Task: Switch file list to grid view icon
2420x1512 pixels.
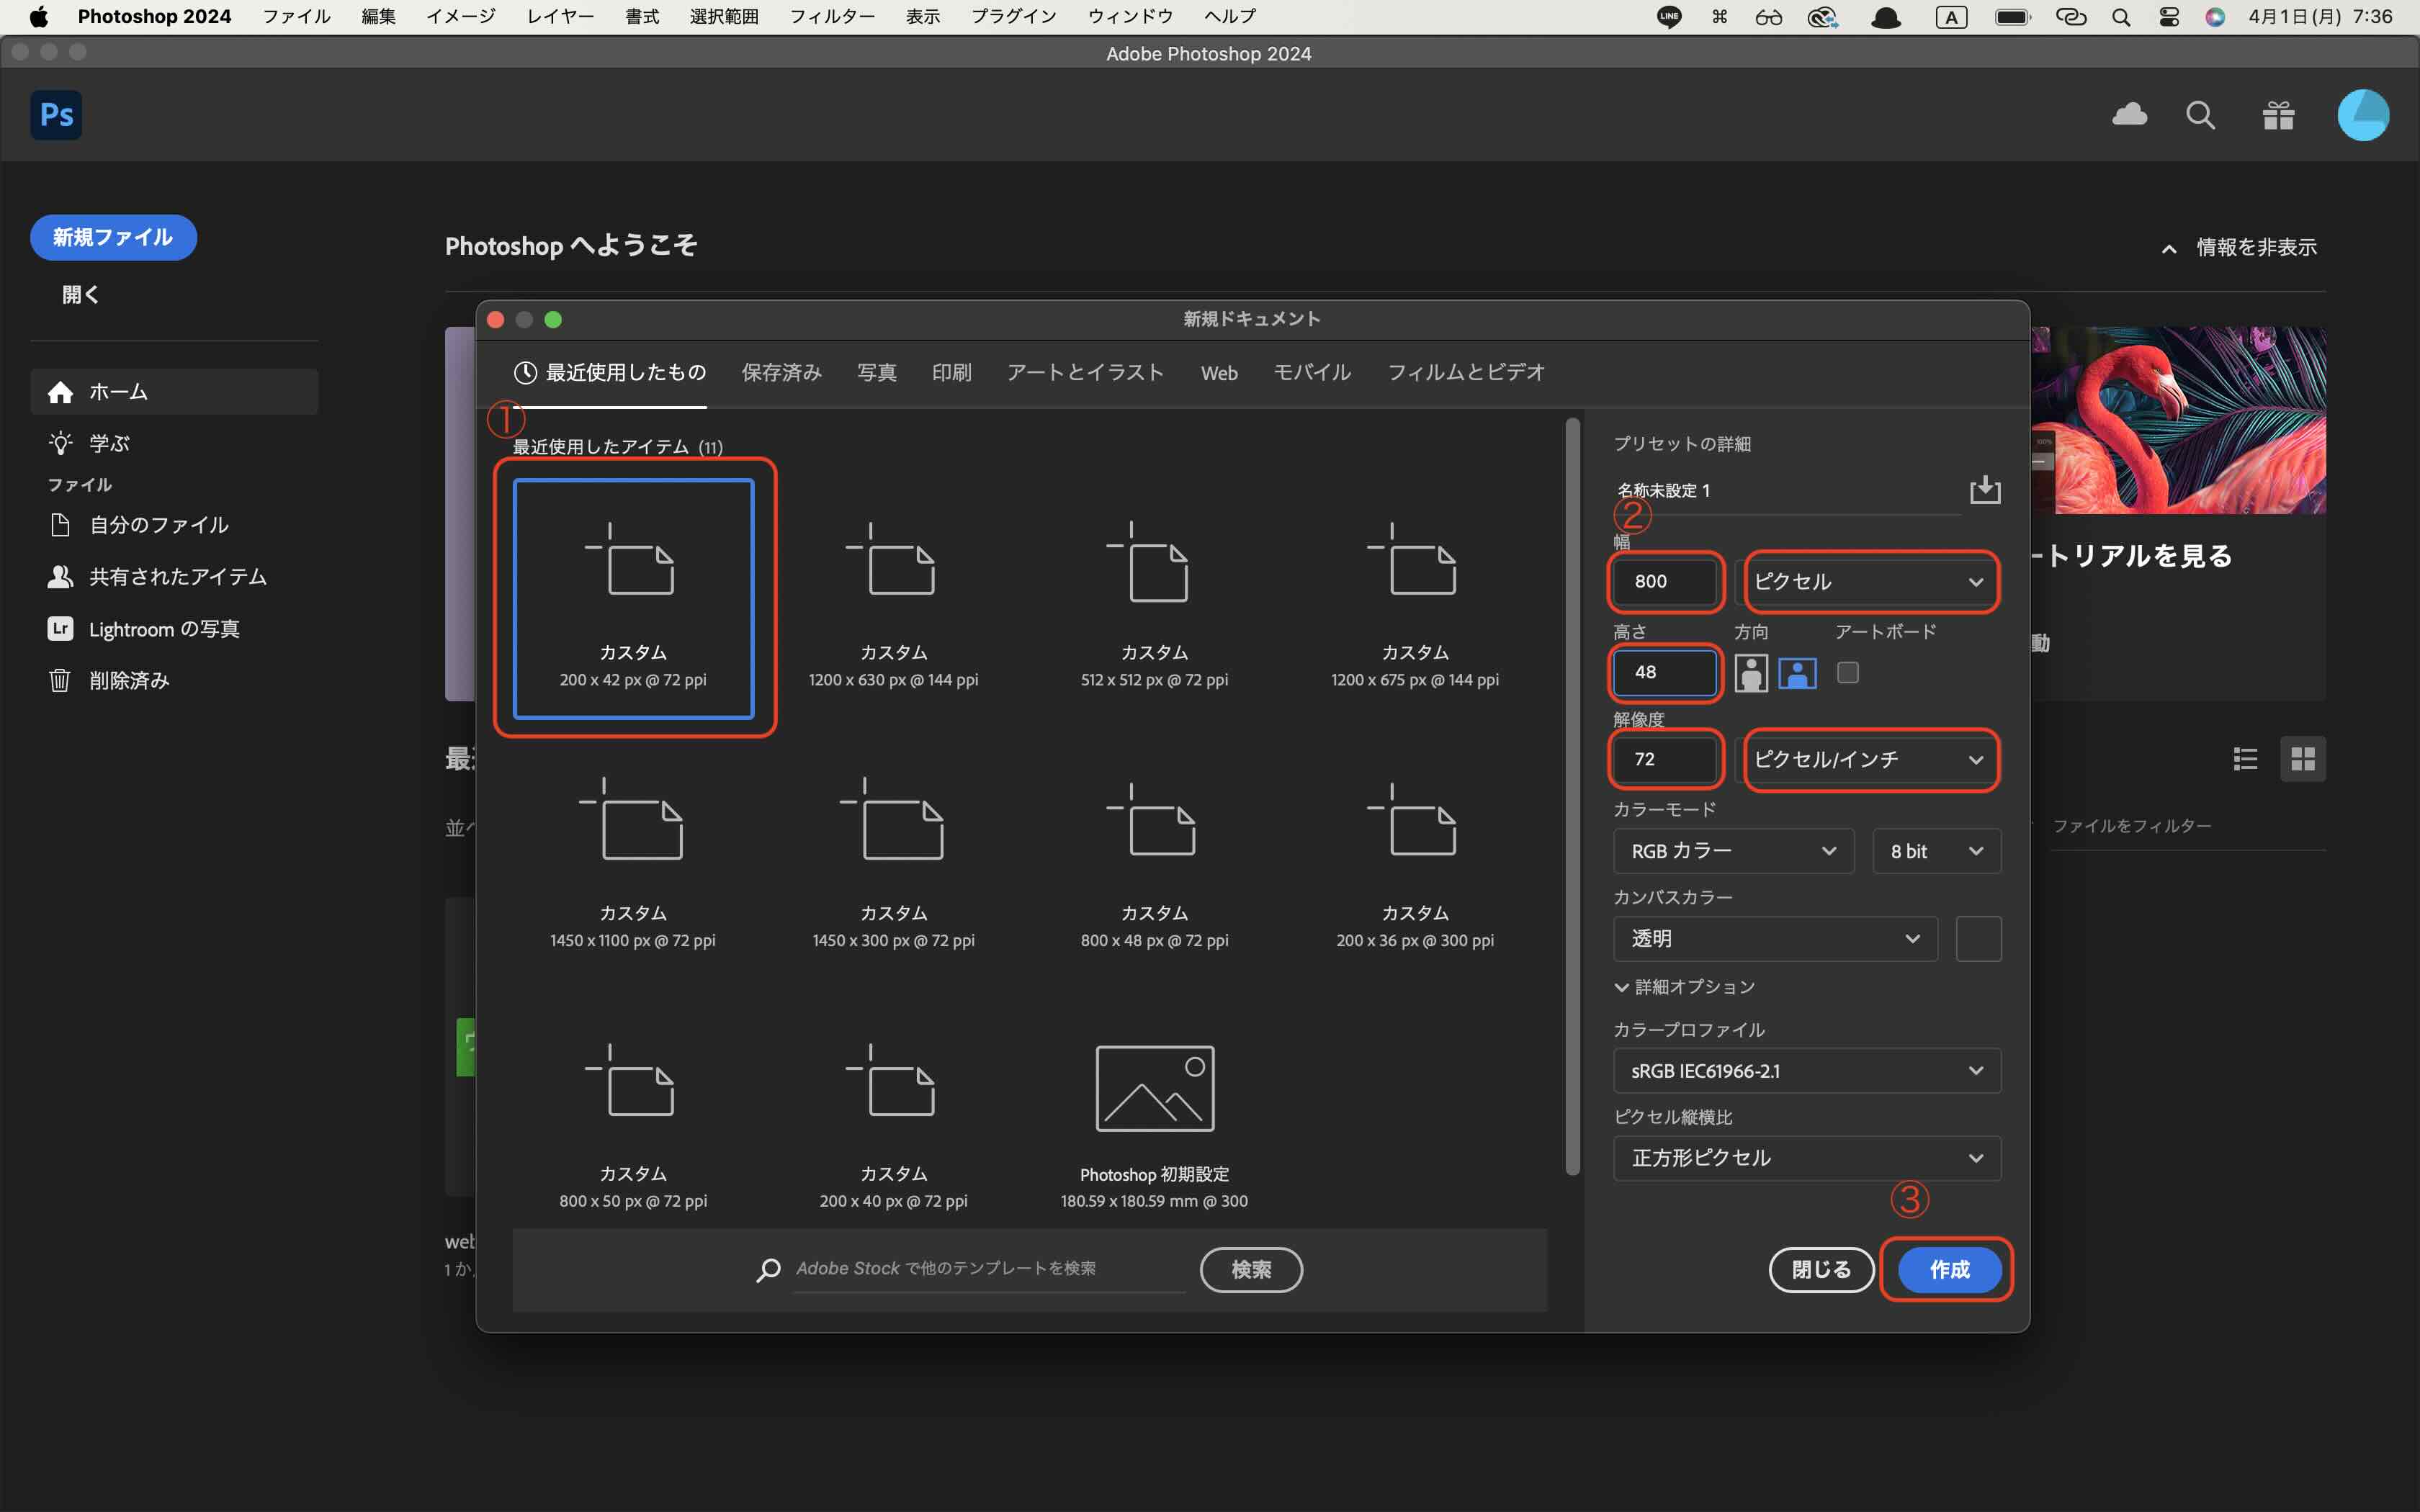Action: click(x=2303, y=759)
